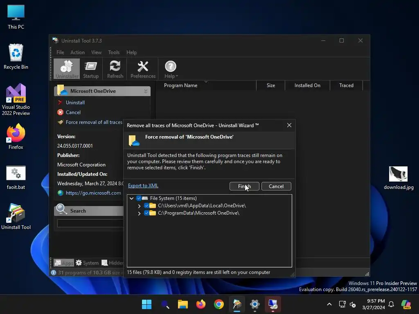Sort by Program Name column

pyautogui.click(x=180, y=85)
